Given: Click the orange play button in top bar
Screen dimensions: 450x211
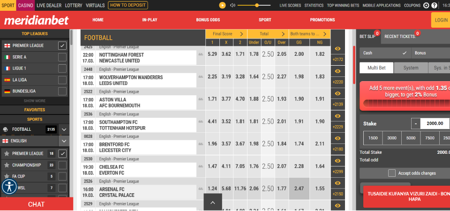Looking at the screenshot, I should pos(222,5).
